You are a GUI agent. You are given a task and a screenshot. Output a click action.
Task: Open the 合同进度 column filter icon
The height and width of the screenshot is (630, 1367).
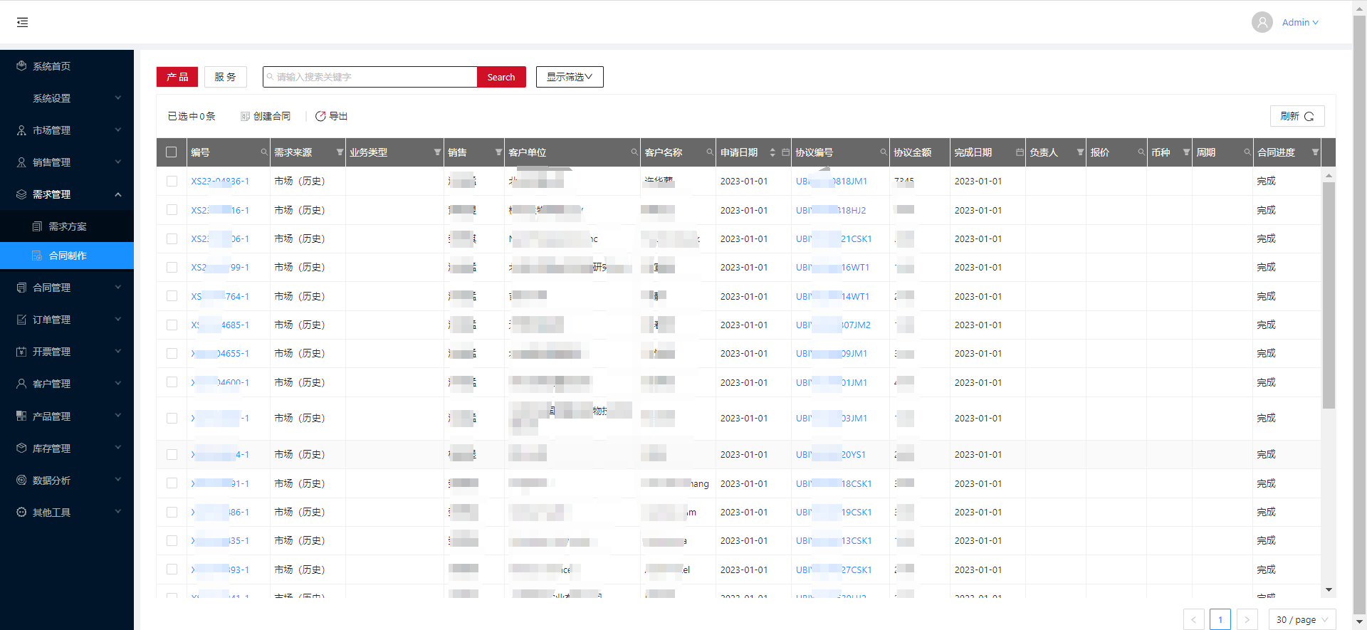pos(1315,152)
